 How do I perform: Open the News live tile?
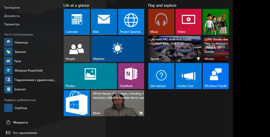point(118,103)
